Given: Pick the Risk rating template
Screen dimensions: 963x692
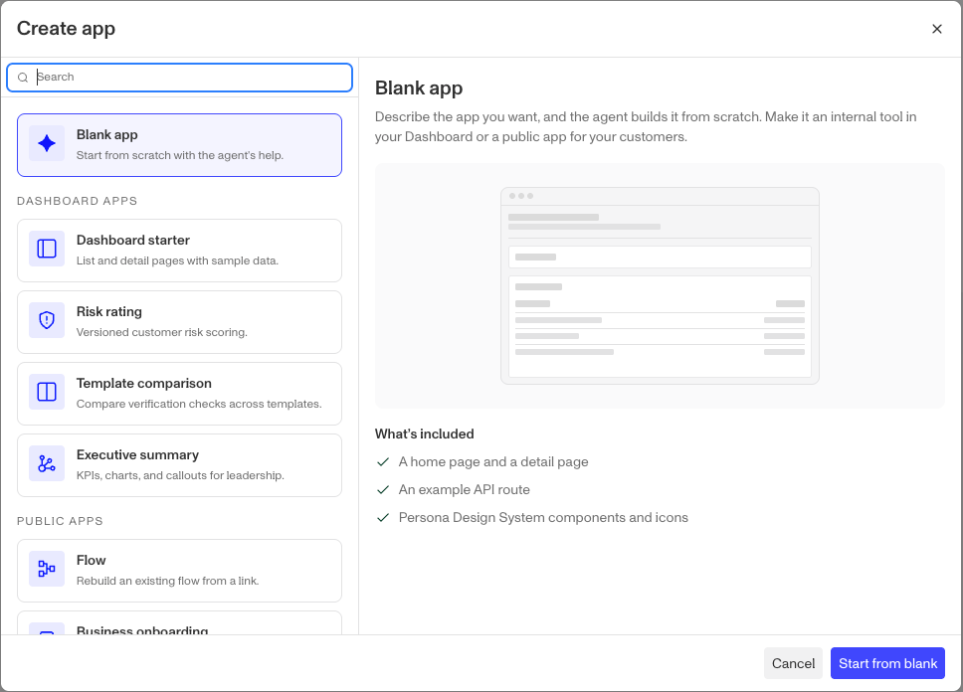Looking at the screenshot, I should (x=179, y=322).
